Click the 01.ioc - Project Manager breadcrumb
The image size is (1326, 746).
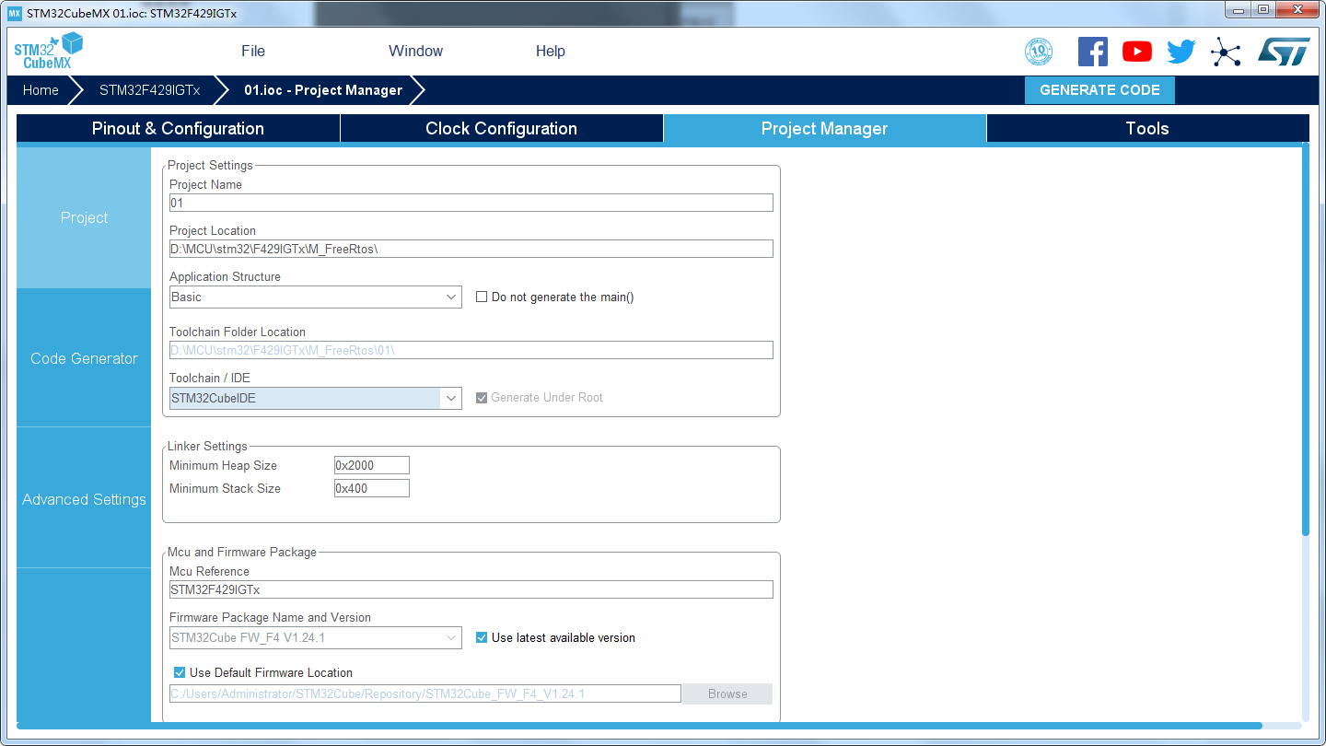click(323, 90)
